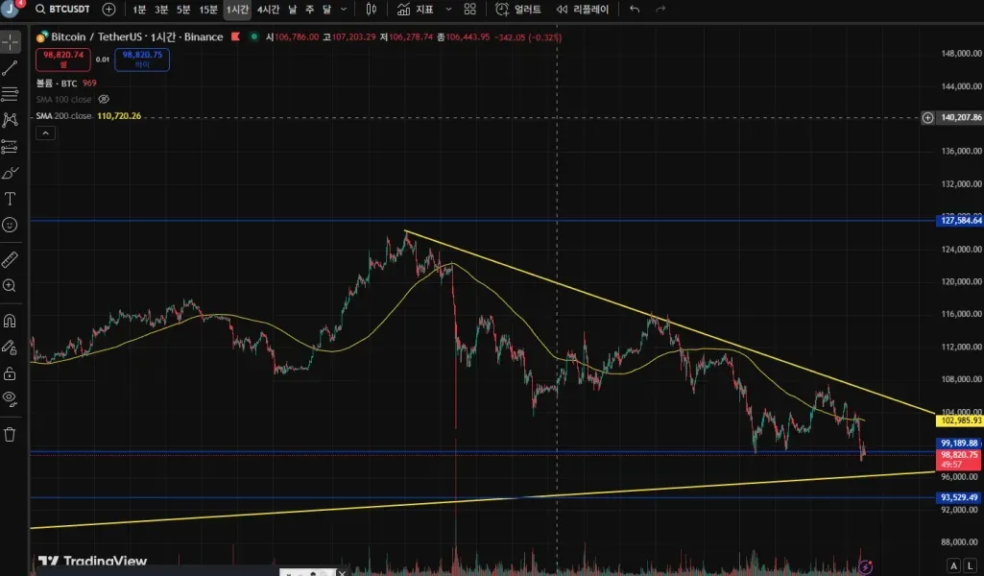Image resolution: width=984 pixels, height=576 pixels.
Task: Open the candlestick chart type selector
Action: pyautogui.click(x=372, y=9)
